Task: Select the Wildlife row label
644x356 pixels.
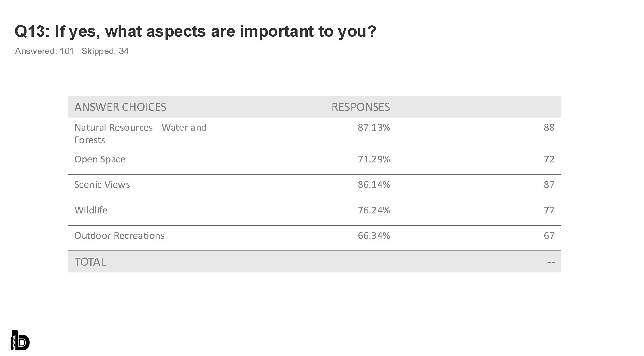Action: pos(91,210)
